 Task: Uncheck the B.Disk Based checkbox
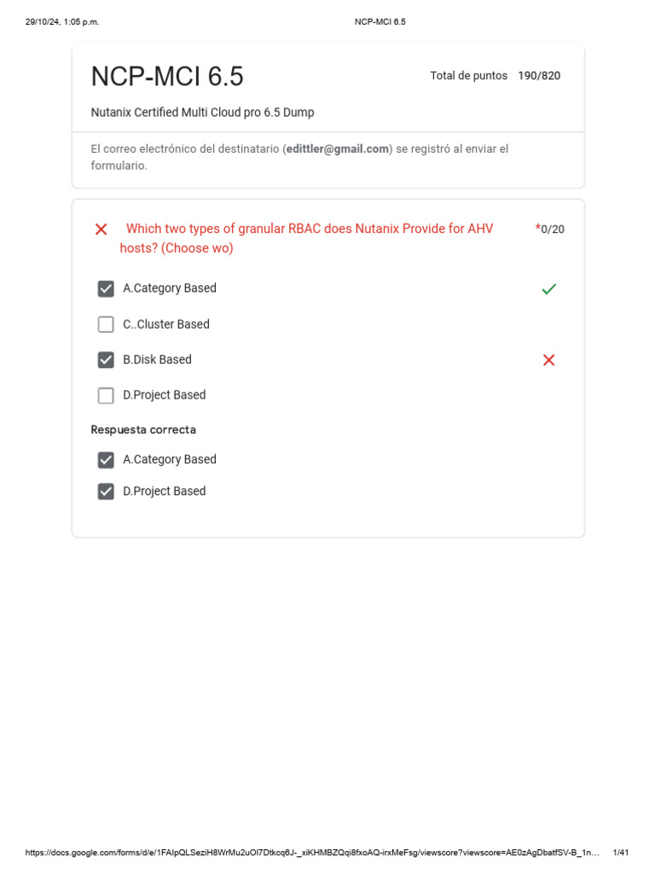pyautogui.click(x=106, y=360)
